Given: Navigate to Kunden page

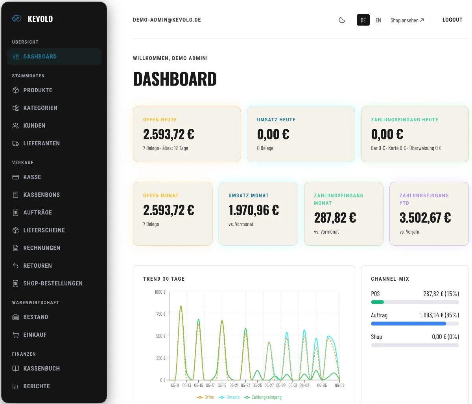Looking at the screenshot, I should (x=54, y=126).
